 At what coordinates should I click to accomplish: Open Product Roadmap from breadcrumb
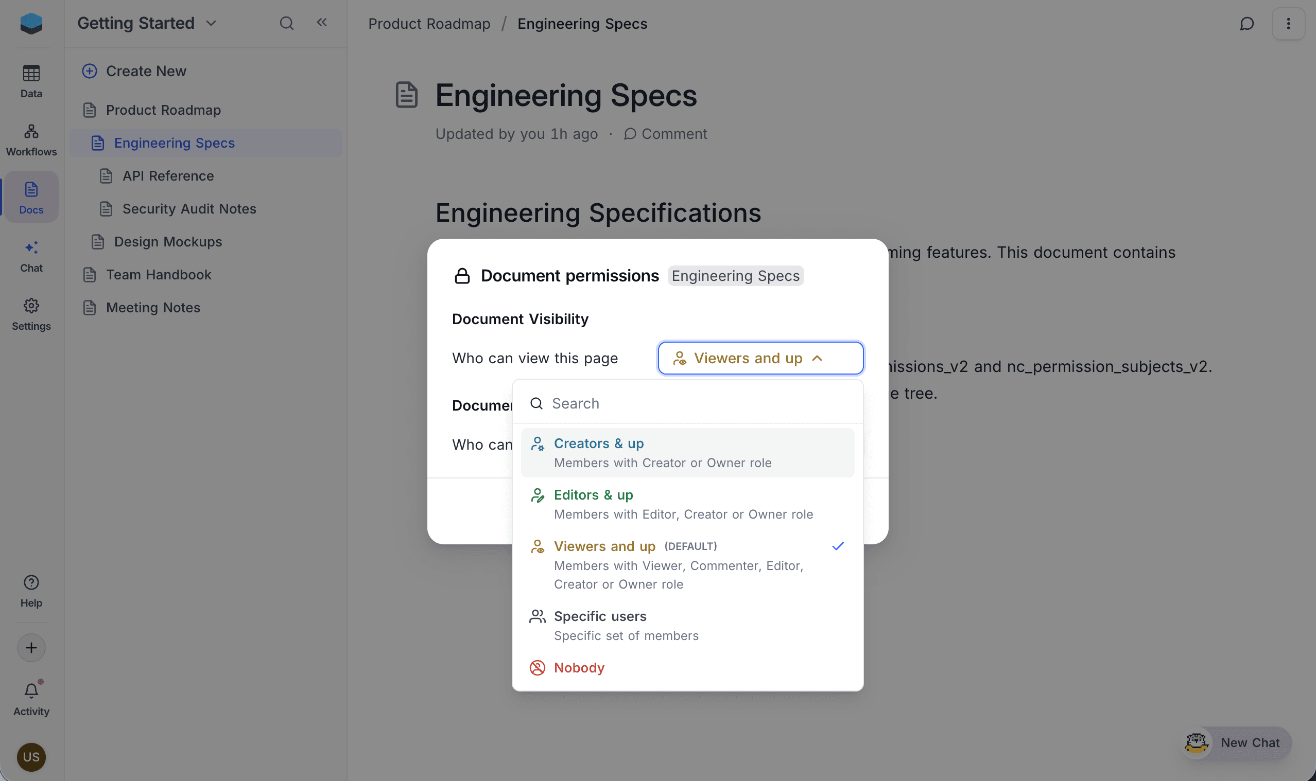coord(429,23)
